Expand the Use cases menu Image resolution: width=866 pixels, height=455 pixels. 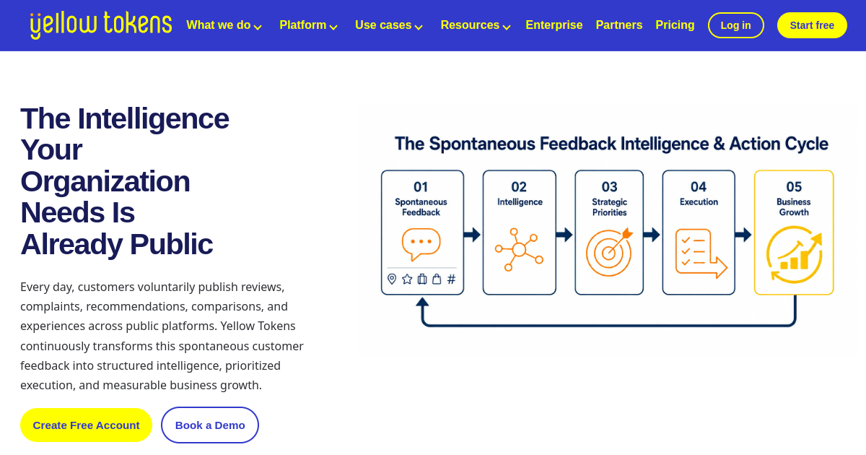click(x=389, y=25)
